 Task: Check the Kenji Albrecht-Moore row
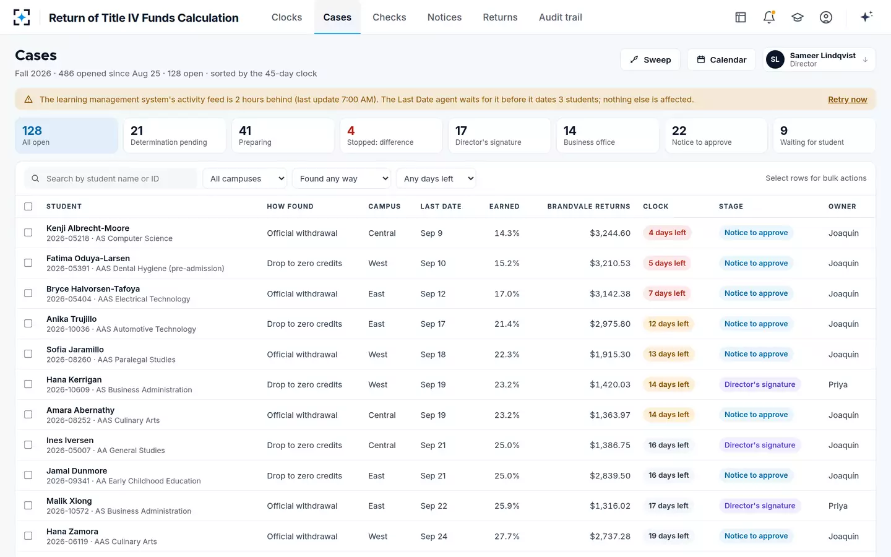pyautogui.click(x=28, y=233)
